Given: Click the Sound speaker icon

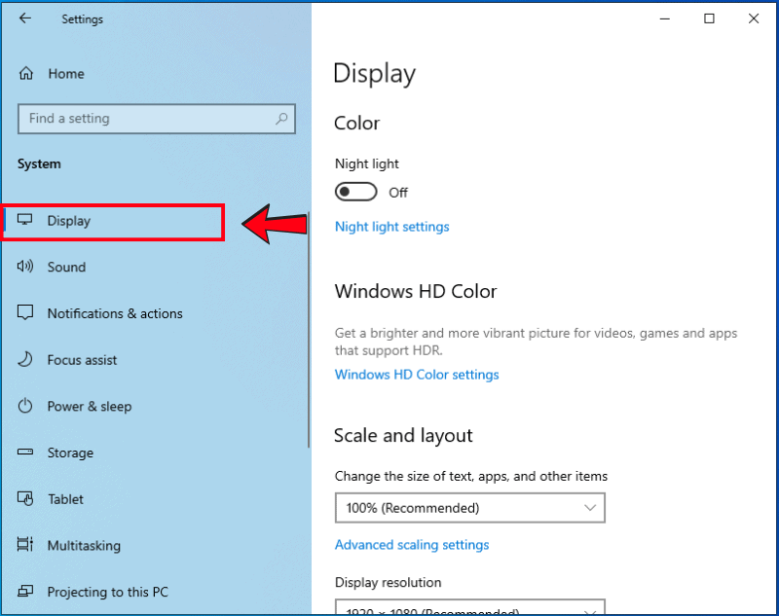Looking at the screenshot, I should 26,267.
